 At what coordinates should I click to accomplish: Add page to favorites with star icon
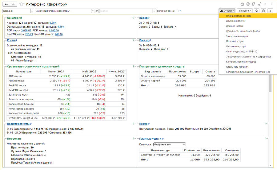(x=21, y=4)
